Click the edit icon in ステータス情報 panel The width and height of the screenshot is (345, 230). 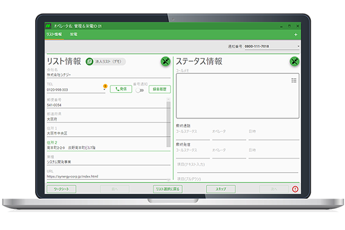pos(294,61)
